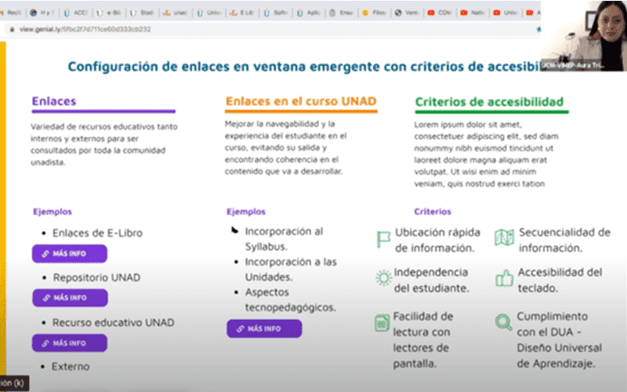The width and height of the screenshot is (627, 392).
Task: Click the green flag icon beside Ubicación rápida
Action: coord(383,240)
